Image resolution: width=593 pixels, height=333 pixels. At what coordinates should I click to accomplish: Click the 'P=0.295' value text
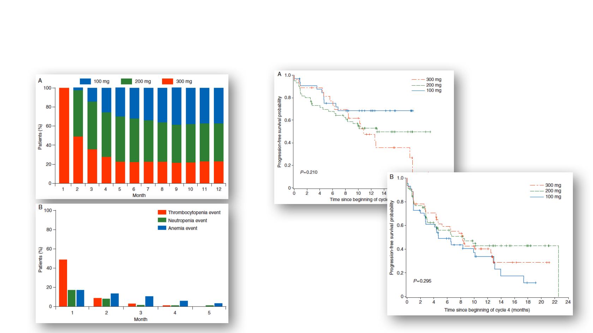[422, 281]
